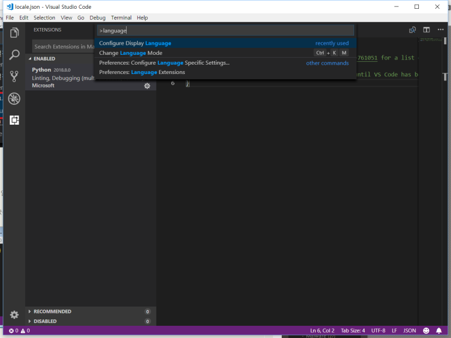Open feedback smiley in status bar
This screenshot has width=451, height=338.
click(426, 330)
